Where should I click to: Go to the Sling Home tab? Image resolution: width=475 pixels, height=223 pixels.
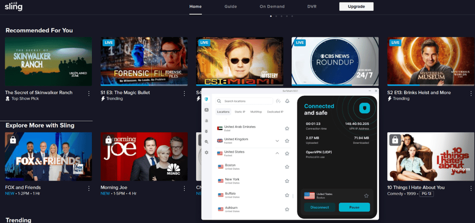pos(195,6)
